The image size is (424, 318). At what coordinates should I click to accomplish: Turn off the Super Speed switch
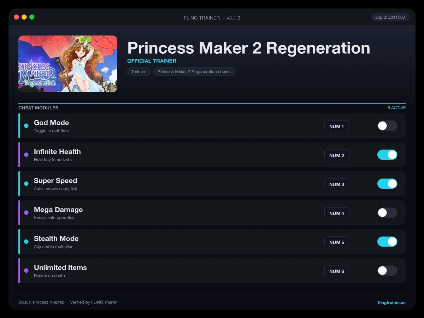387,184
